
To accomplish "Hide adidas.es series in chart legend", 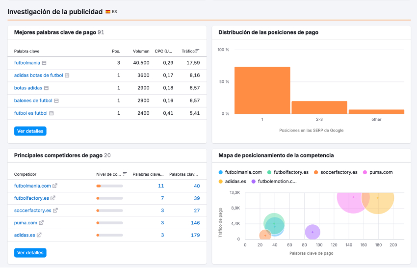I will [x=233, y=181].
